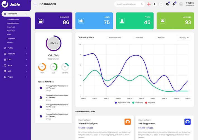Image resolution: width=198 pixels, height=140 pixels.
Task: Open the notifications bell
Action: click(x=174, y=4)
